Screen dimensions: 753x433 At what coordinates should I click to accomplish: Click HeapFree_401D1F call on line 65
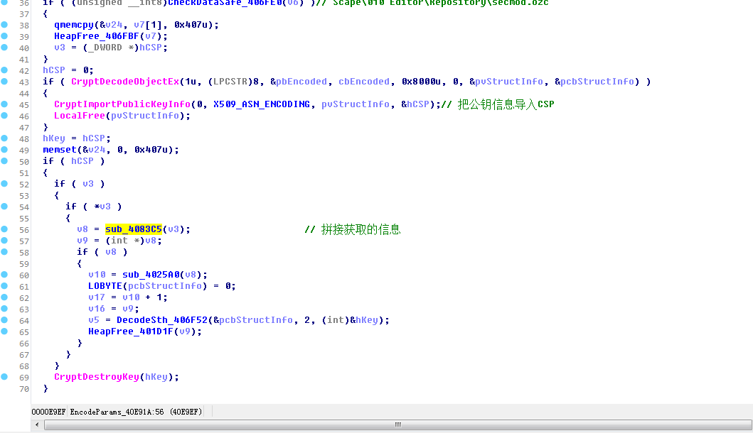[x=131, y=331]
